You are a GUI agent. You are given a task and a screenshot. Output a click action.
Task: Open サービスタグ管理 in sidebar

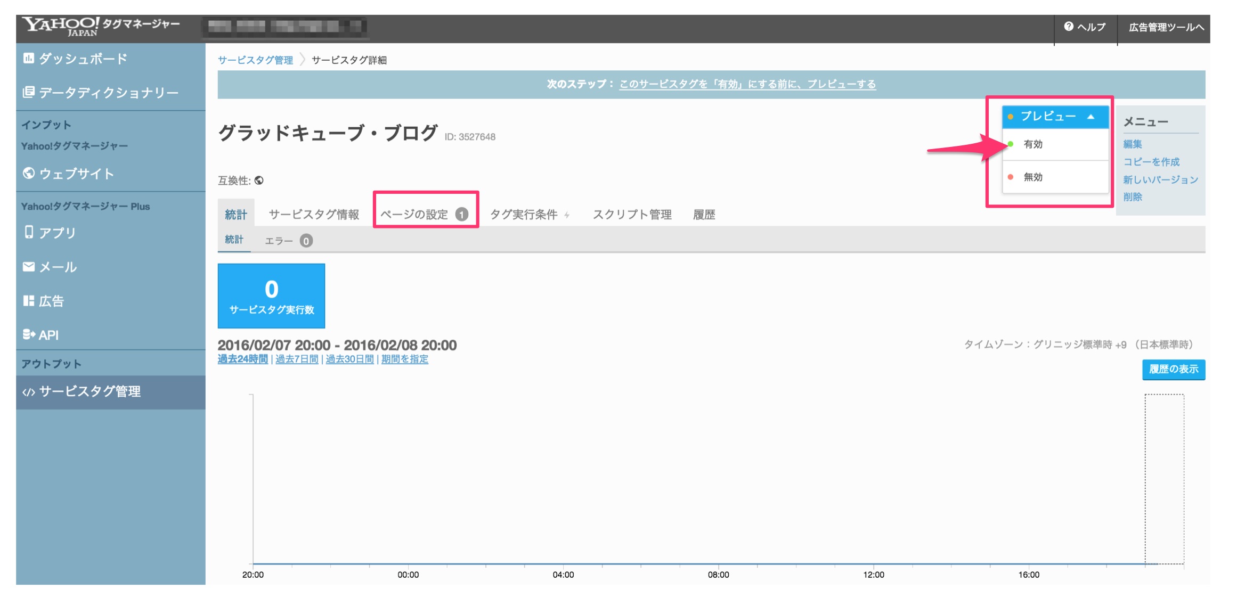(111, 392)
